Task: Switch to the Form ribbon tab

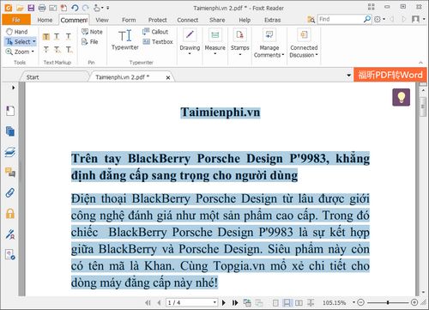Action: (129, 20)
